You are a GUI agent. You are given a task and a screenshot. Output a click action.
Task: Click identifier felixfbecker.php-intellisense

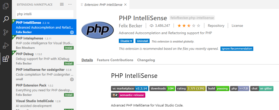pos(192,18)
